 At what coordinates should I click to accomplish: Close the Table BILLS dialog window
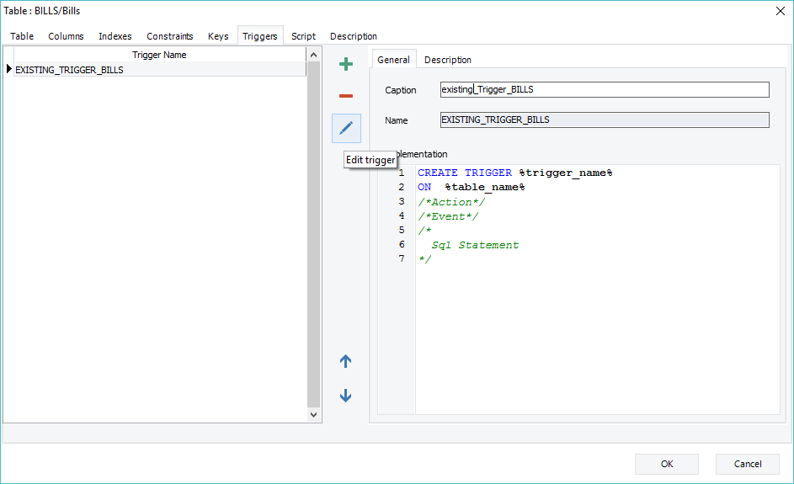pyautogui.click(x=779, y=10)
